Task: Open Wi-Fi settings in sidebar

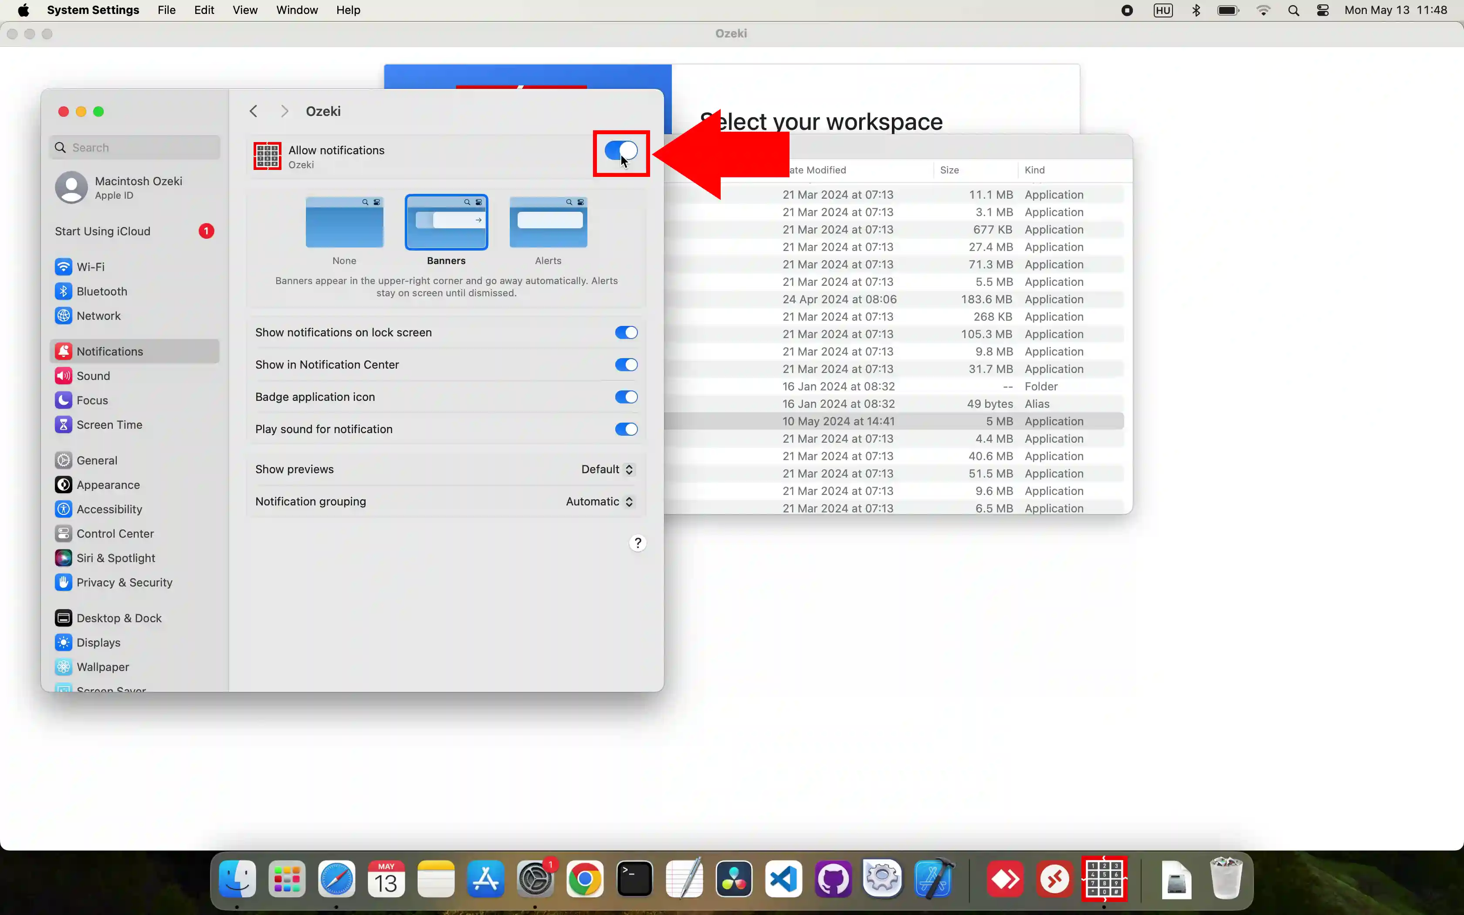Action: [135, 267]
